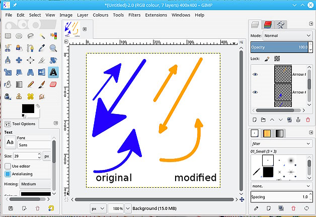The height and width of the screenshot is (217, 316).
Task: Delete the layer with red trash icon
Action: (308, 120)
